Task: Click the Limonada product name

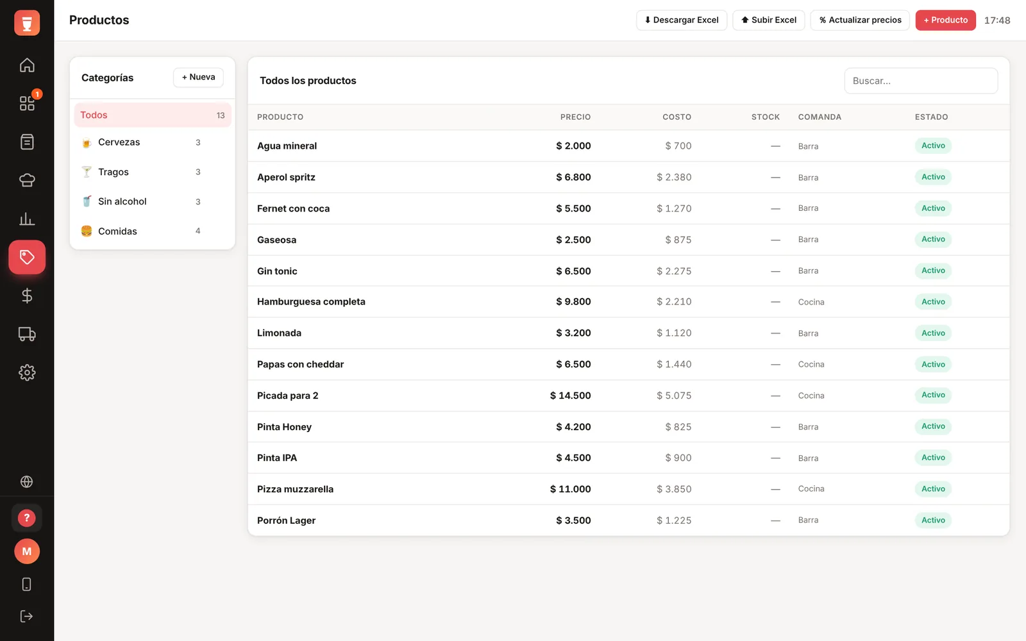Action: [279, 333]
